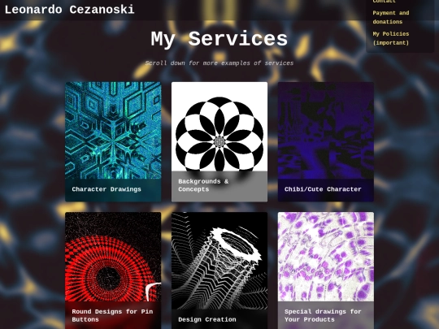Select the purple cell pattern image

(x=326, y=257)
